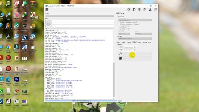Click the question mark help icon
The width and height of the screenshot is (199, 112).
(x=145, y=9)
